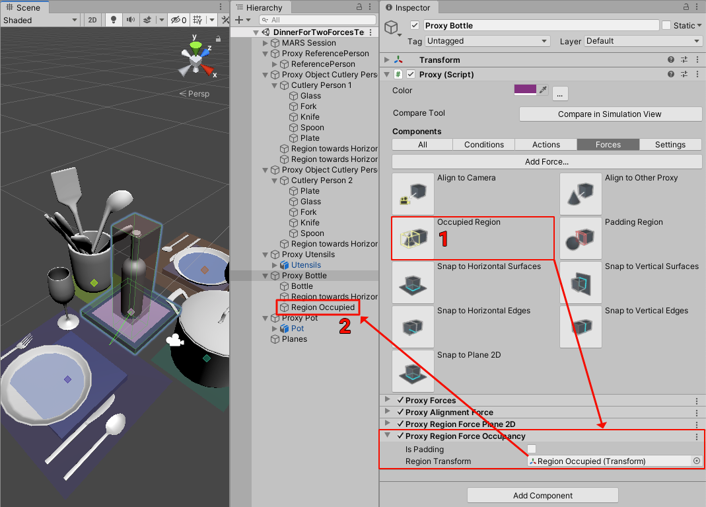Click the color eyedropper picker icon
The width and height of the screenshot is (706, 507).
click(543, 91)
